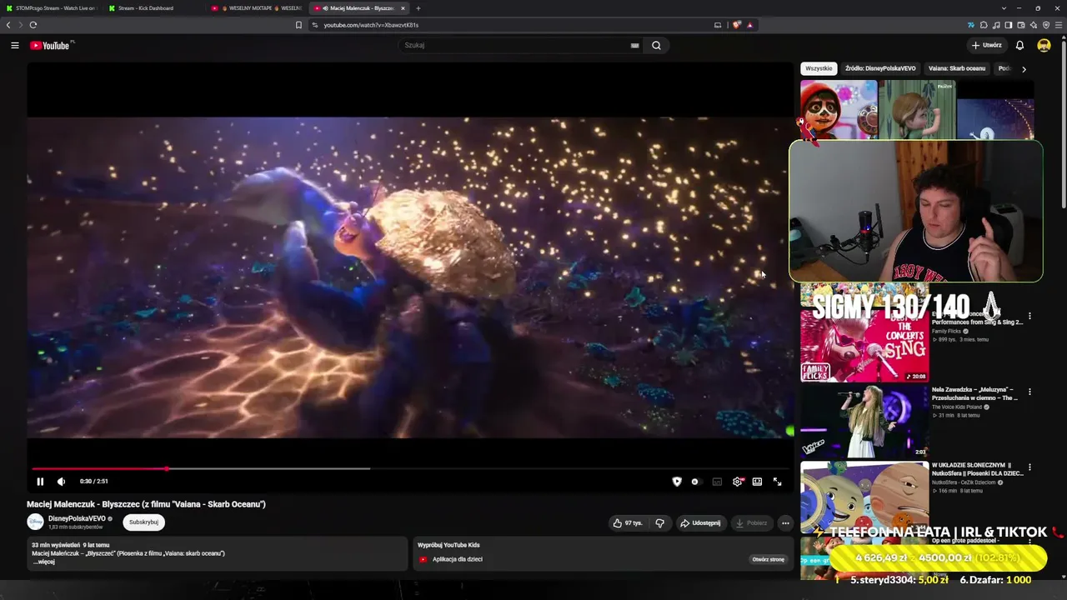1067x600 pixels.
Task: Close the Maciej Malenczuk tab
Action: [403, 8]
